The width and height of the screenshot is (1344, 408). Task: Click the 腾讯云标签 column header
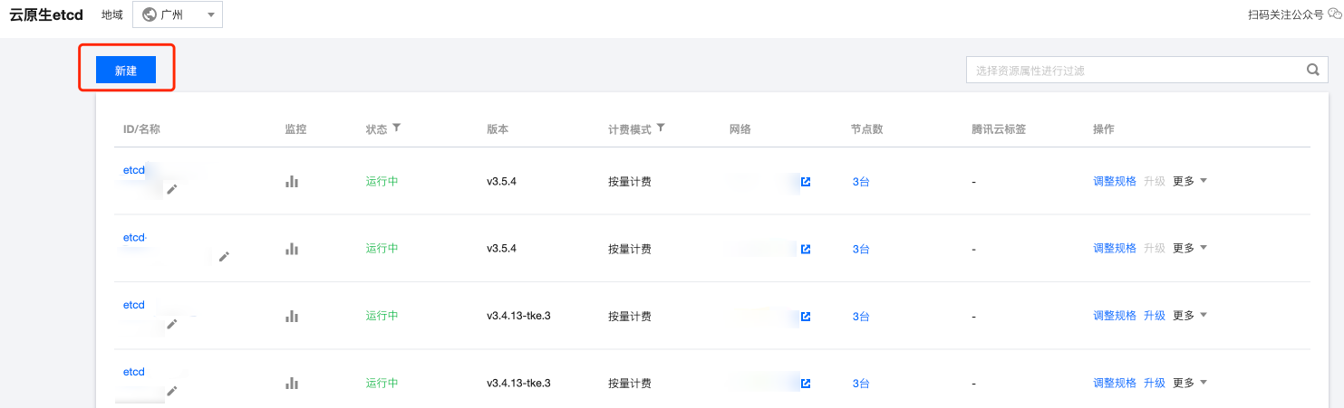999,129
